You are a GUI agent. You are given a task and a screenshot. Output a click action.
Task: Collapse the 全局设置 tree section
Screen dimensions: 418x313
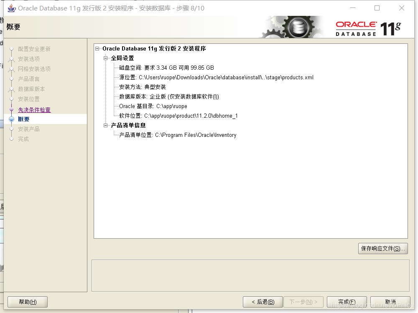106,58
